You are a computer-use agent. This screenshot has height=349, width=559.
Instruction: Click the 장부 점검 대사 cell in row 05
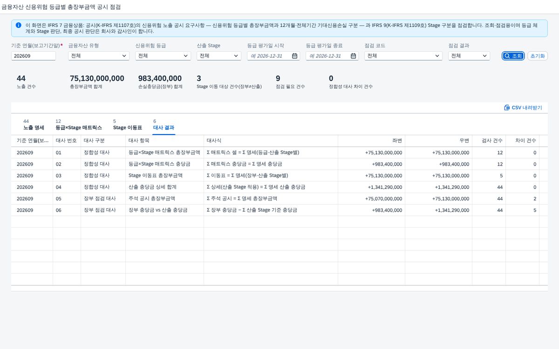102,199
